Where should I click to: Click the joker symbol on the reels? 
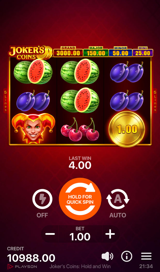pyautogui.click(x=33, y=128)
